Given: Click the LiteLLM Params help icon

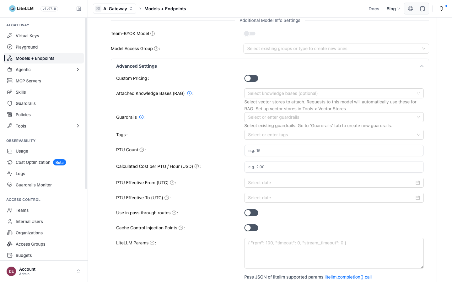Looking at the screenshot, I should (152, 243).
